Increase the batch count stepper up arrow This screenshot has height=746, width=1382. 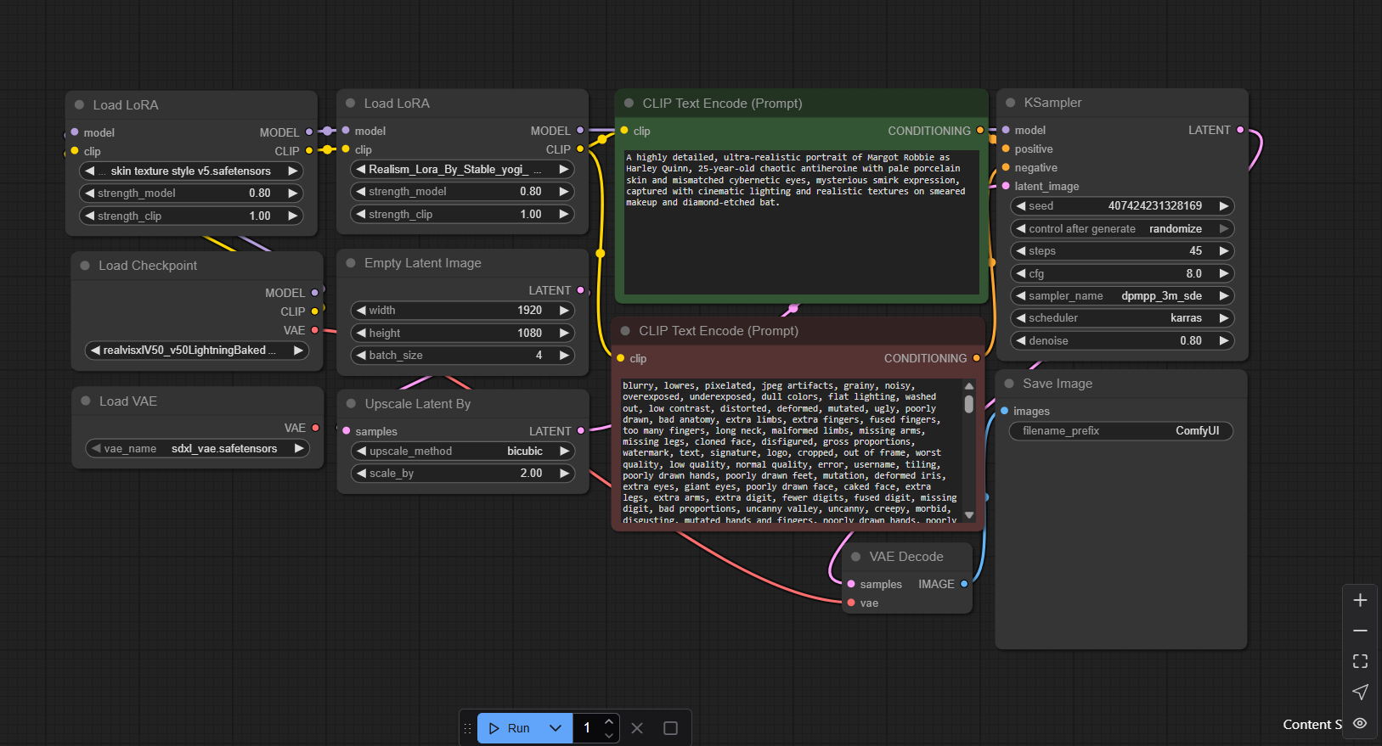608,721
